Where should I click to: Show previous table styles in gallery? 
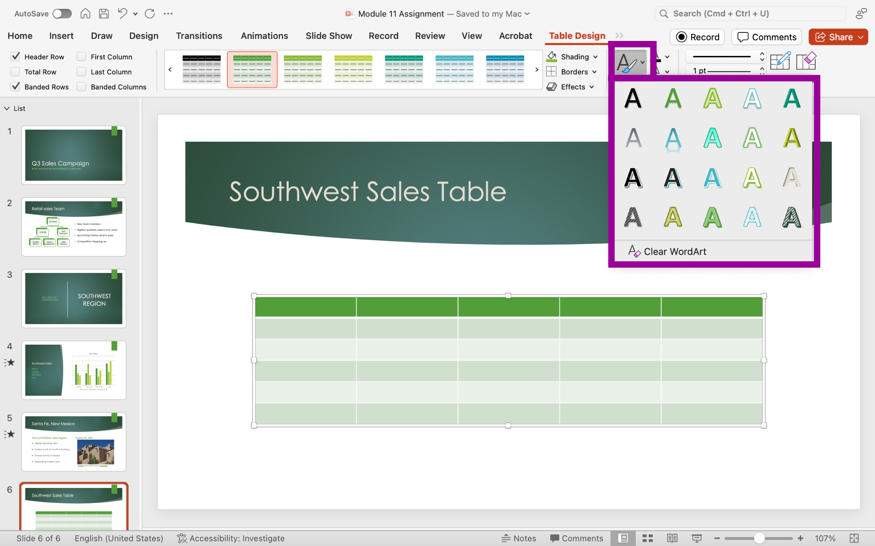click(170, 70)
